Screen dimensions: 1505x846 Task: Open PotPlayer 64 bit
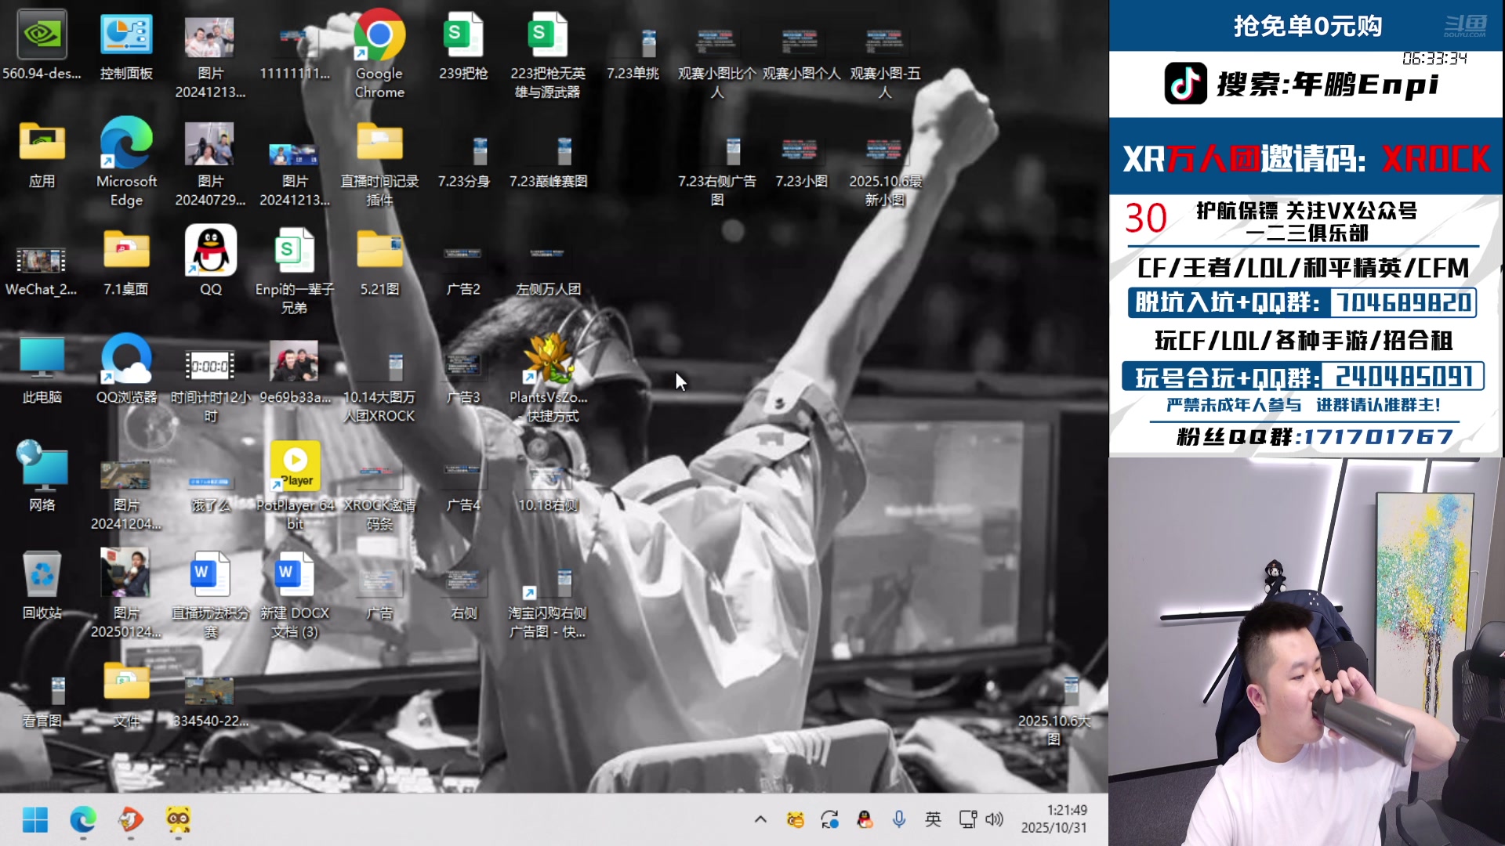point(295,466)
